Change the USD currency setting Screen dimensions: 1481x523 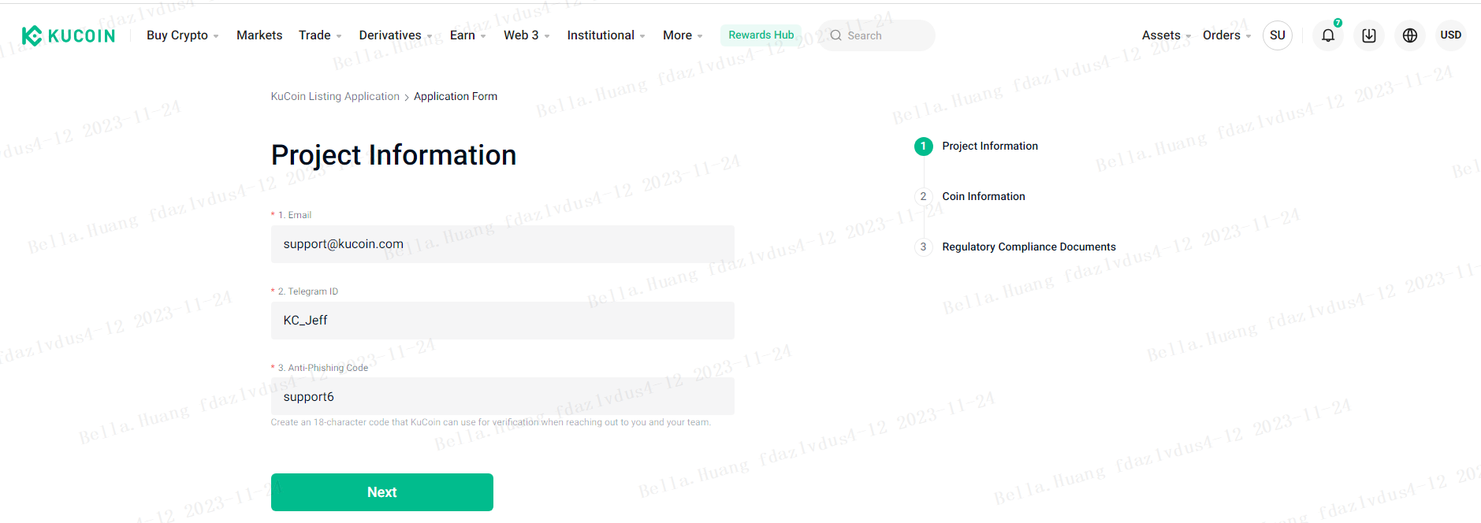point(1450,35)
